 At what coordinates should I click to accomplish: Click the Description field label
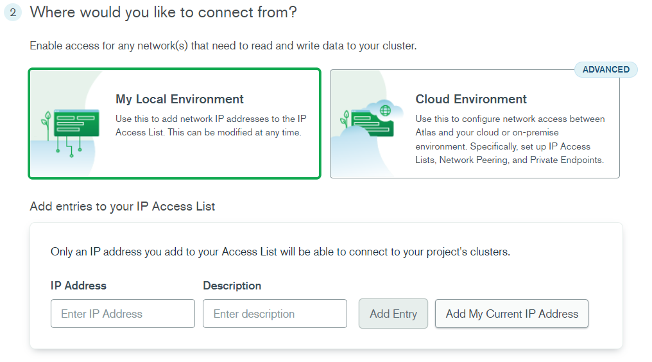coord(232,286)
